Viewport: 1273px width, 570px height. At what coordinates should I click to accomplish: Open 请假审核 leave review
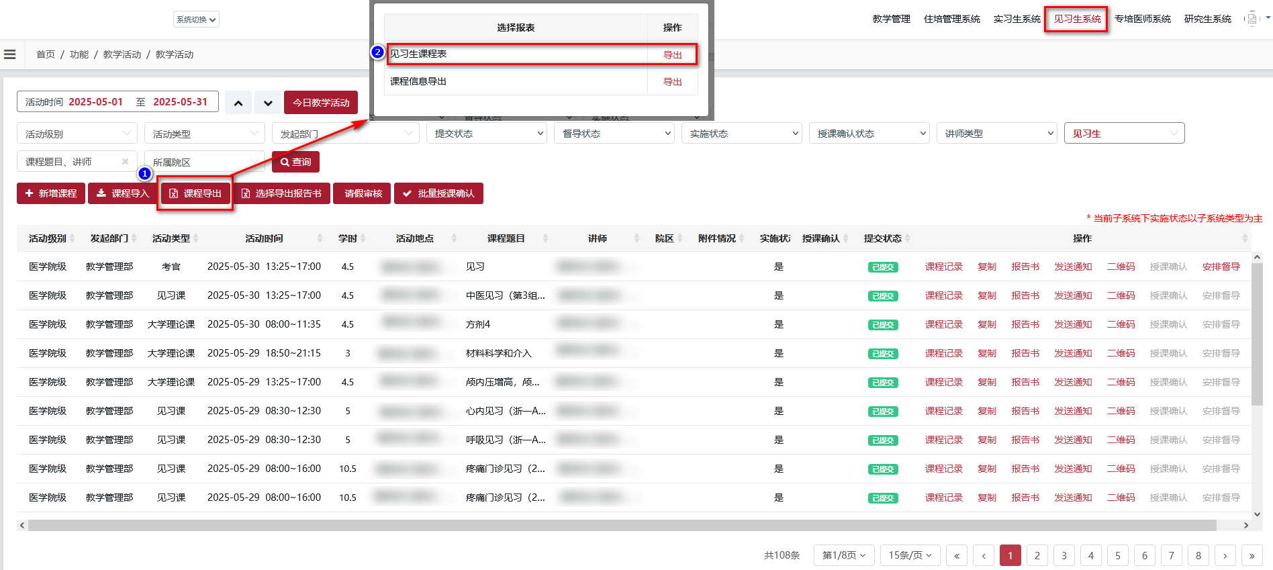pos(363,193)
